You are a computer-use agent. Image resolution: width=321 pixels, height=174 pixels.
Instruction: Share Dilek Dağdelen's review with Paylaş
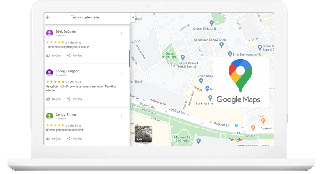pyautogui.click(x=74, y=56)
